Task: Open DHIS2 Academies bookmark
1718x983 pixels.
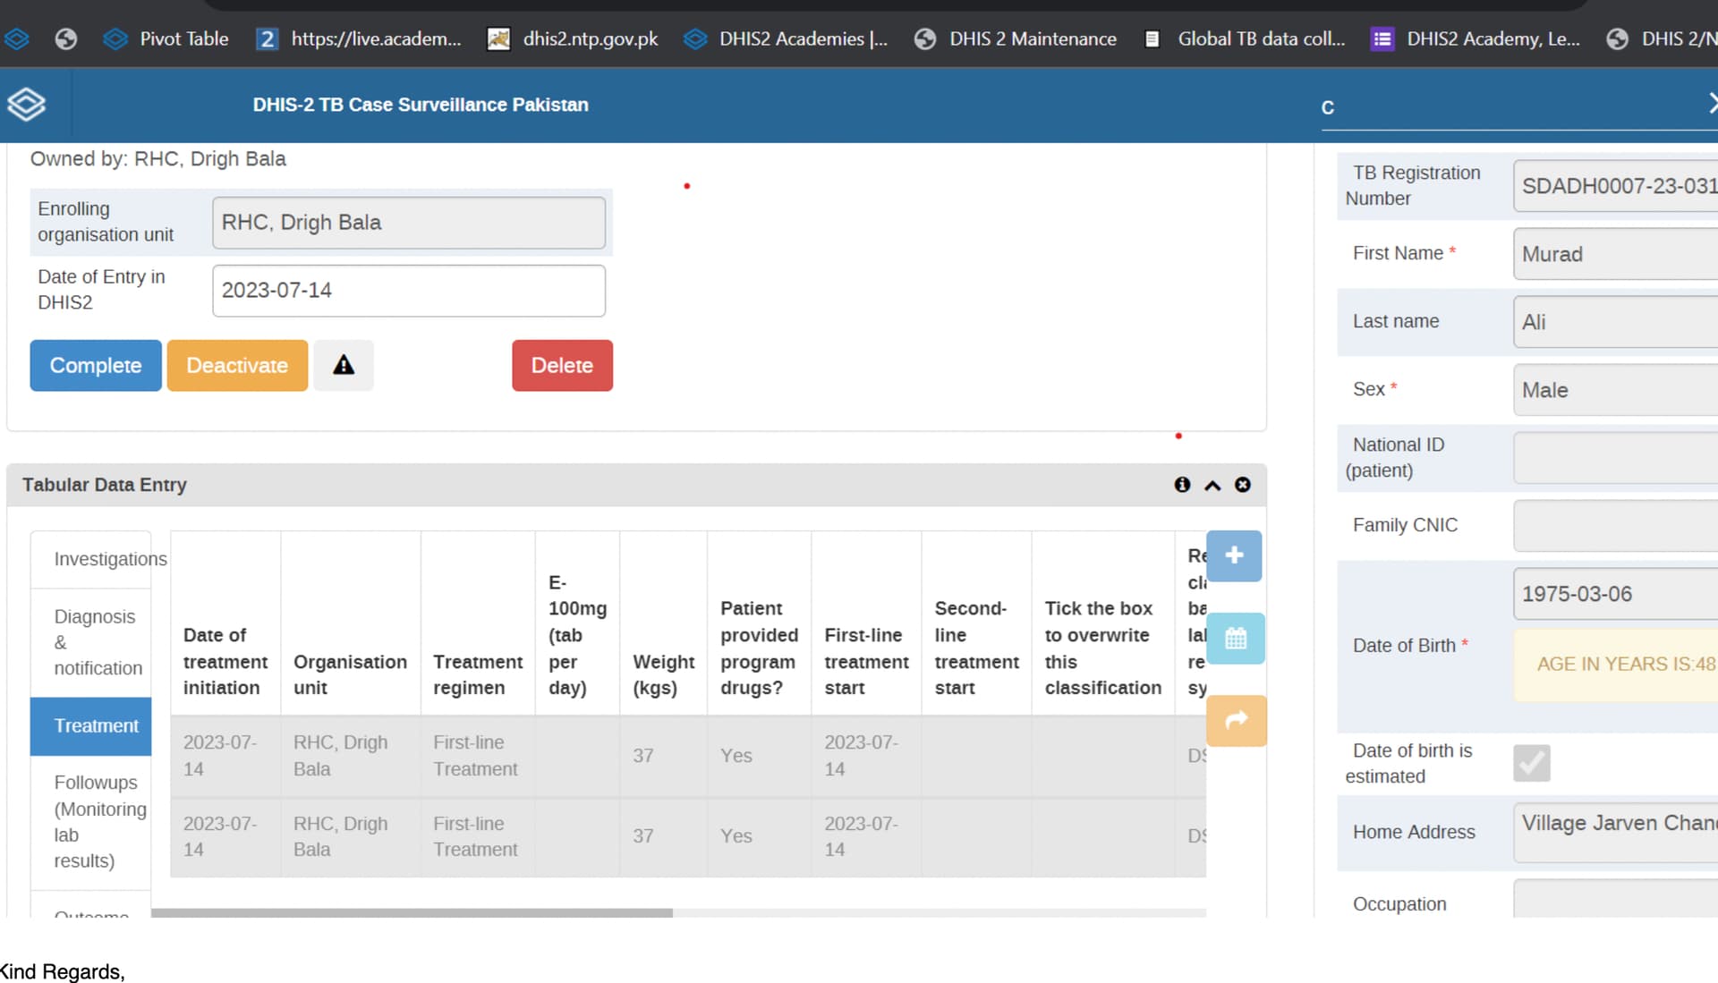Action: (x=786, y=38)
